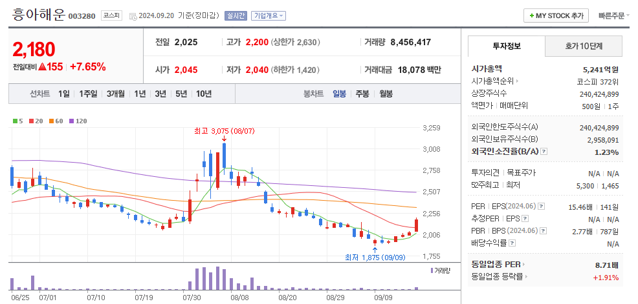Select the 월봉 candle chart
The height and width of the screenshot is (304, 638).
(x=386, y=94)
